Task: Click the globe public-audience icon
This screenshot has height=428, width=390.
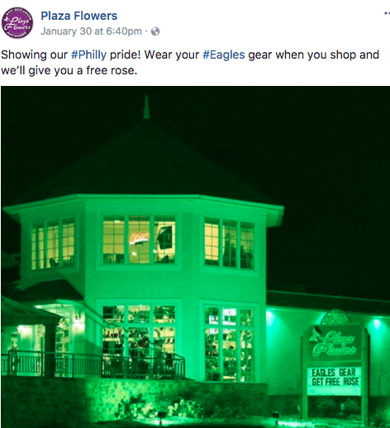Action: (x=155, y=31)
